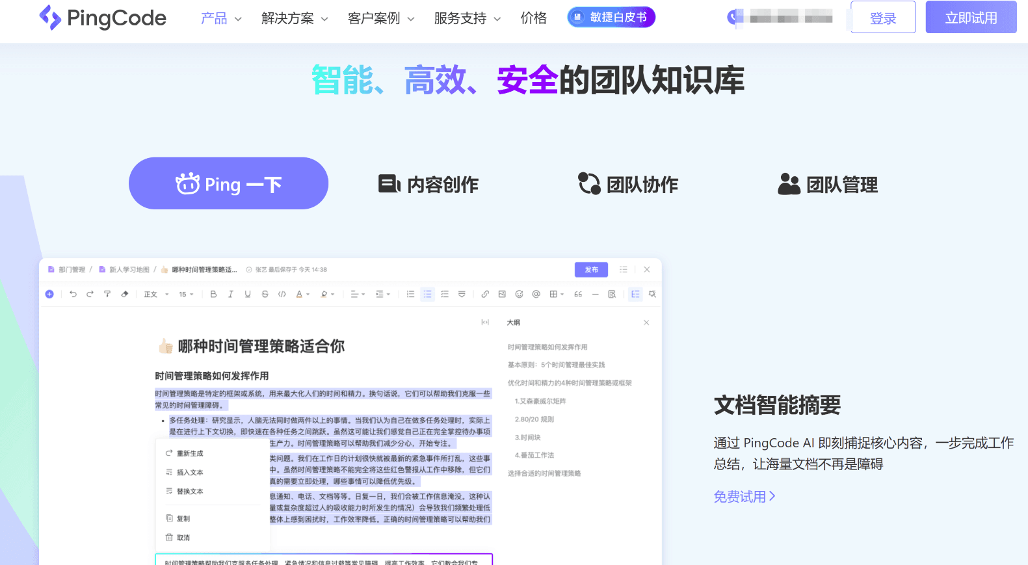The image size is (1028, 565).
Task: Toggle bold formatting
Action: (213, 295)
